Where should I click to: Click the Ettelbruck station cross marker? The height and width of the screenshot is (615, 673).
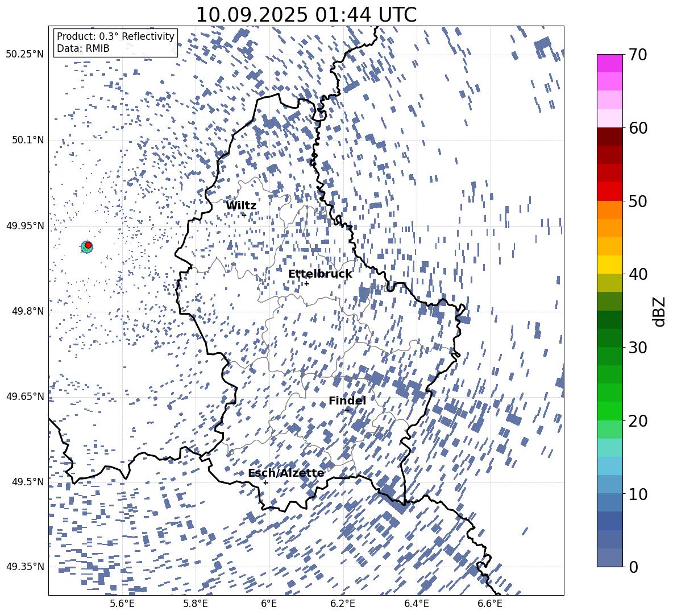click(x=306, y=283)
